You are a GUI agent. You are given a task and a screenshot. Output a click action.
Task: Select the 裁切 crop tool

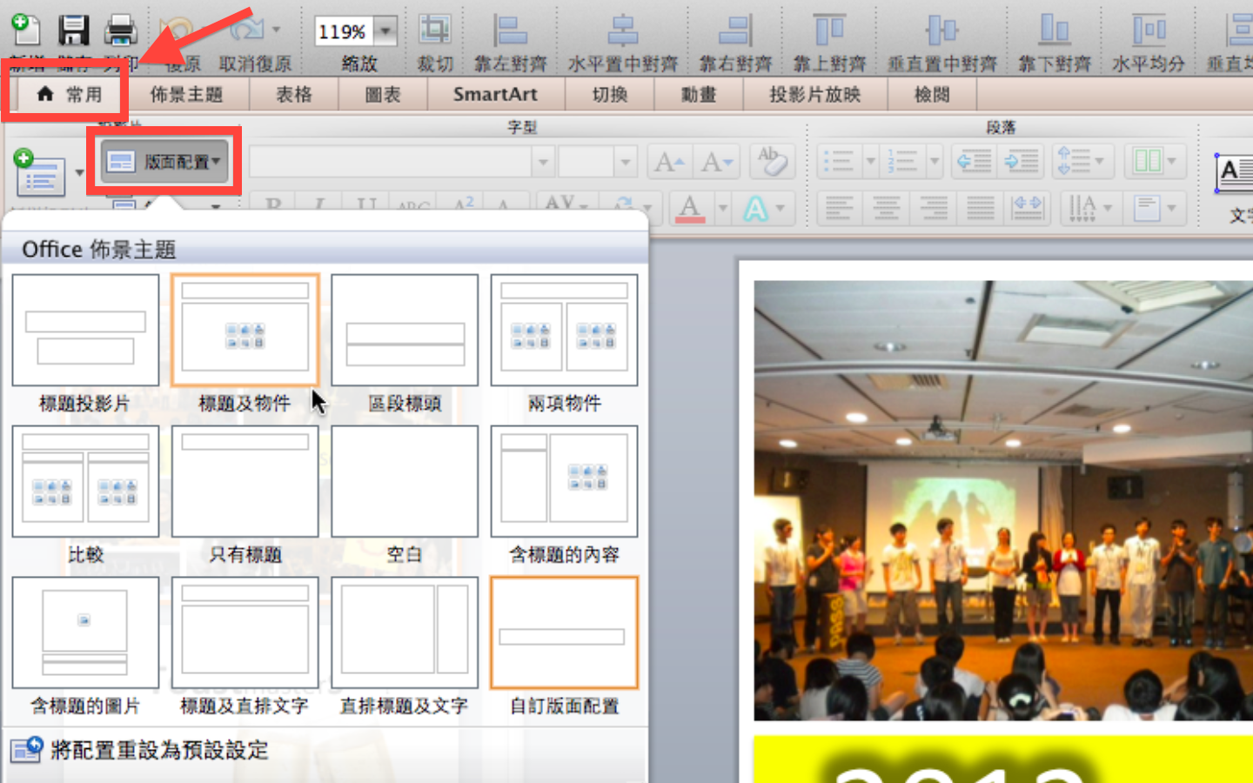pyautogui.click(x=434, y=30)
